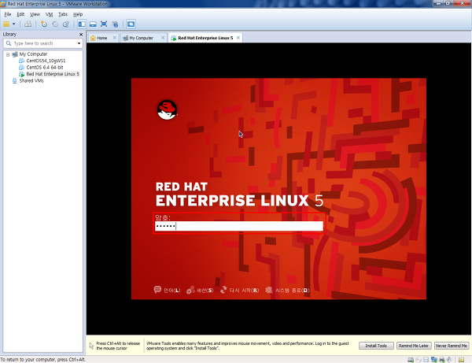Click the mouse cursor hint icon
The height and width of the screenshot is (363, 472).
click(91, 346)
